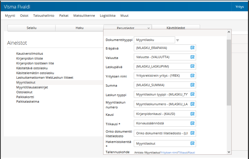Screen dimensions: 249x159
Task: Open lookup icon for Eräpäivä field
Action: (x=192, y=48)
